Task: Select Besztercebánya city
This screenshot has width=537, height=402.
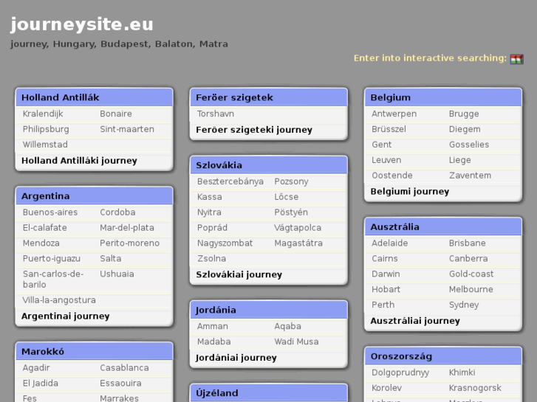Action: click(x=230, y=181)
